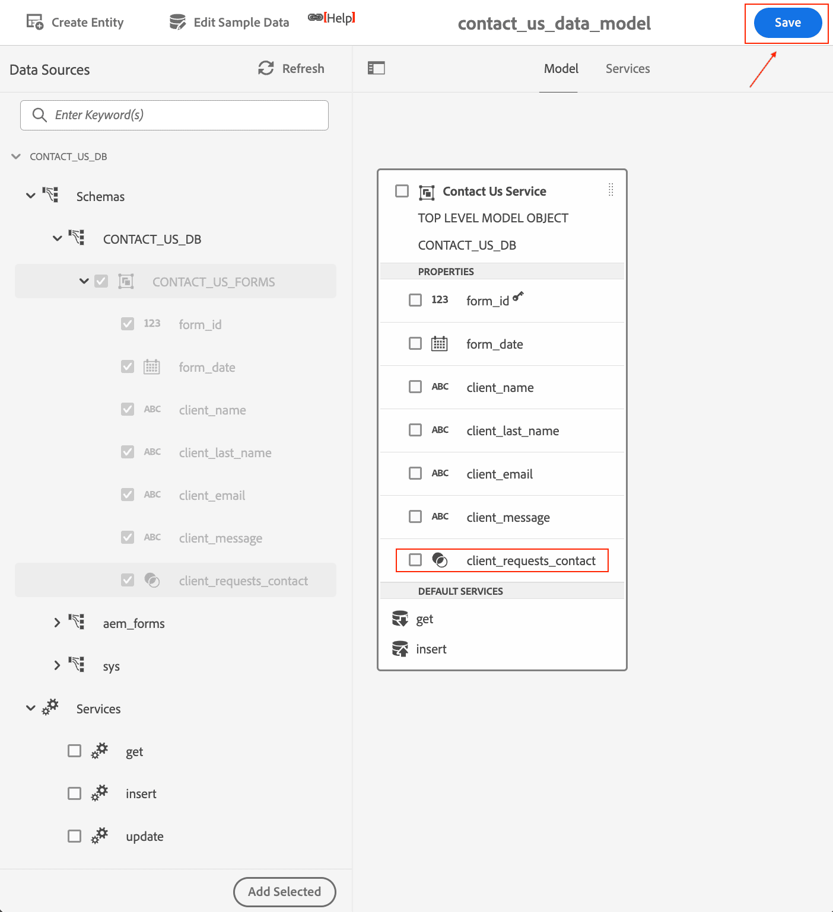Click the contact_us_data_model title
Image resolution: width=833 pixels, height=912 pixels.
click(554, 24)
